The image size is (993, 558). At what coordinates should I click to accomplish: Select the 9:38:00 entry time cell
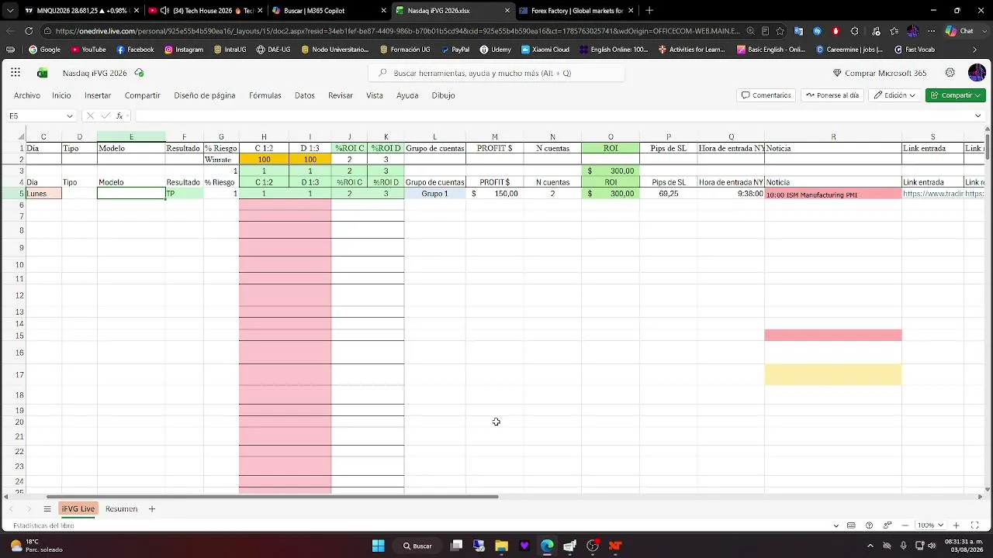[731, 194]
